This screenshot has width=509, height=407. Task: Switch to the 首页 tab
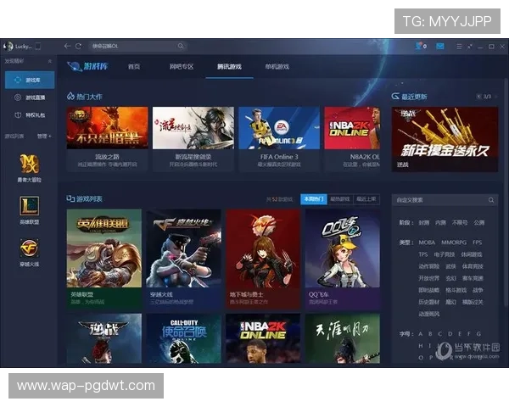point(134,66)
